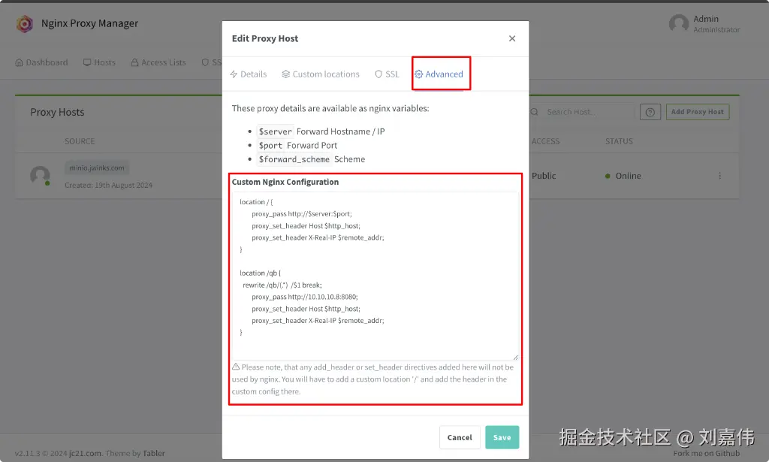Open the Tabler theme link
This screenshot has height=462, width=769.
pos(153,453)
